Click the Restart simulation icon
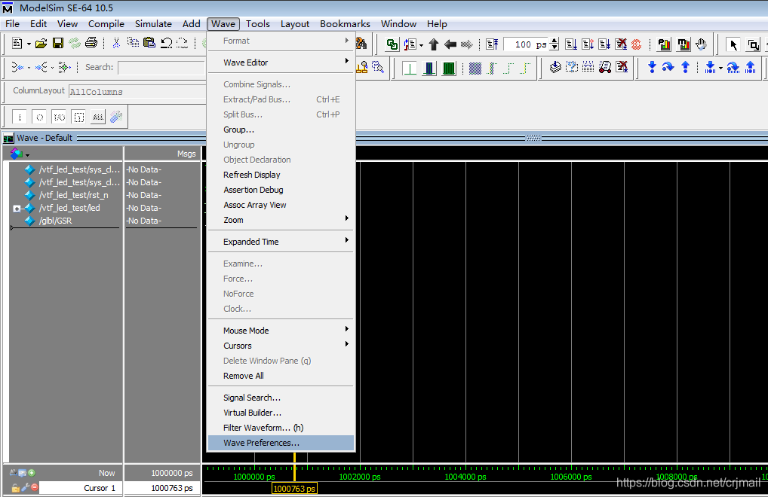This screenshot has height=497, width=768. (x=492, y=44)
